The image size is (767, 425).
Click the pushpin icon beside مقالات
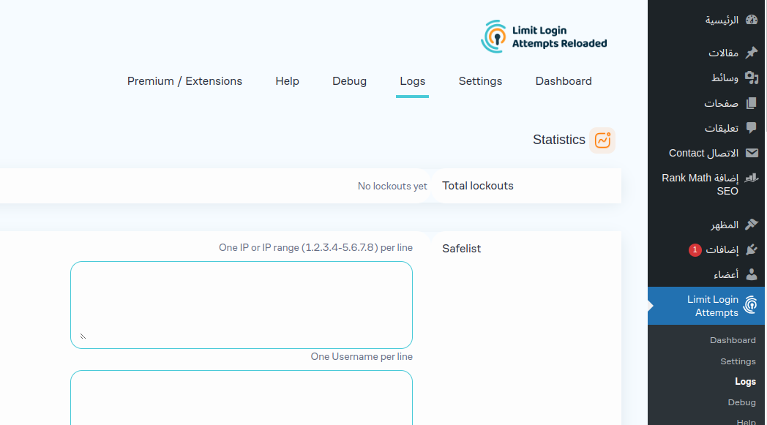tap(752, 53)
